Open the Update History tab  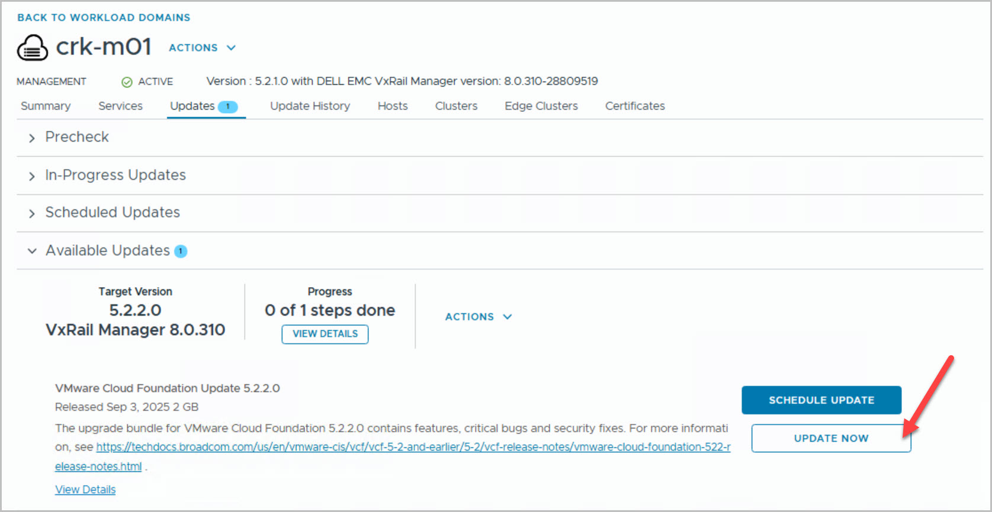310,106
